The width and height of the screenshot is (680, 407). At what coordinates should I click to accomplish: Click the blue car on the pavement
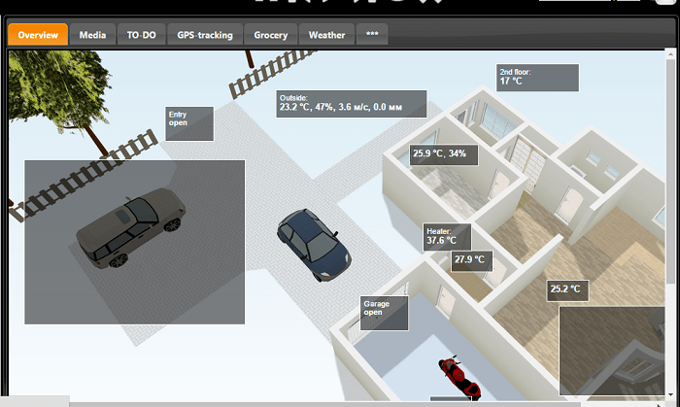312,246
